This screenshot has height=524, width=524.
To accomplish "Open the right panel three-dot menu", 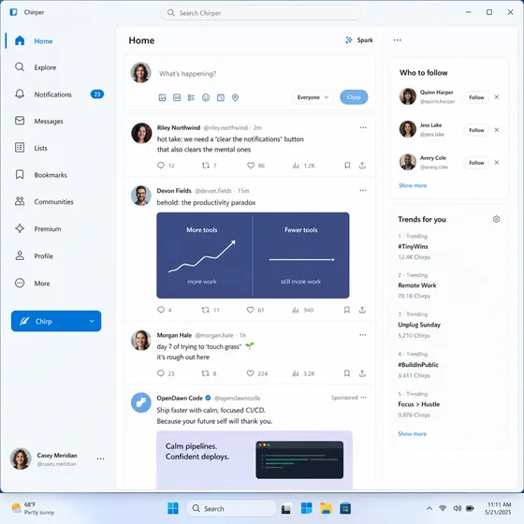I will [x=398, y=40].
